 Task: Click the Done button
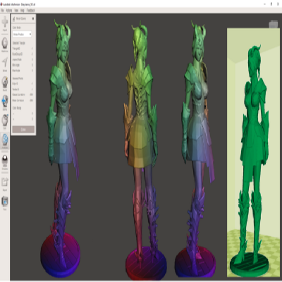(x=23, y=130)
